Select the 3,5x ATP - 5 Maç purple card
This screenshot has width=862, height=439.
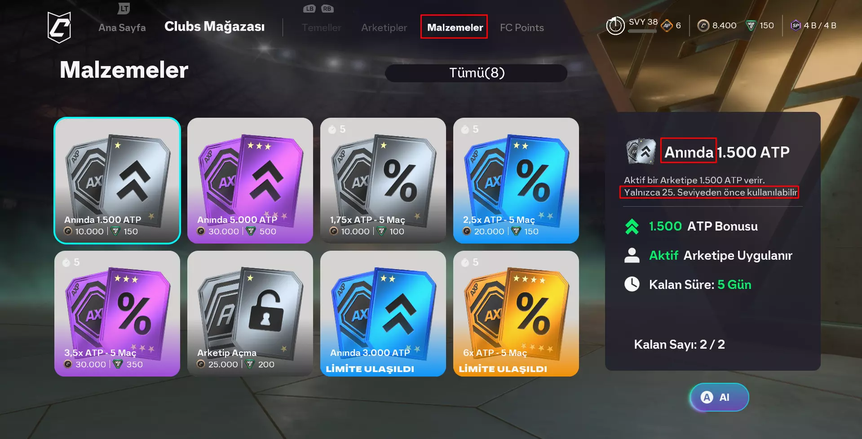(x=117, y=314)
